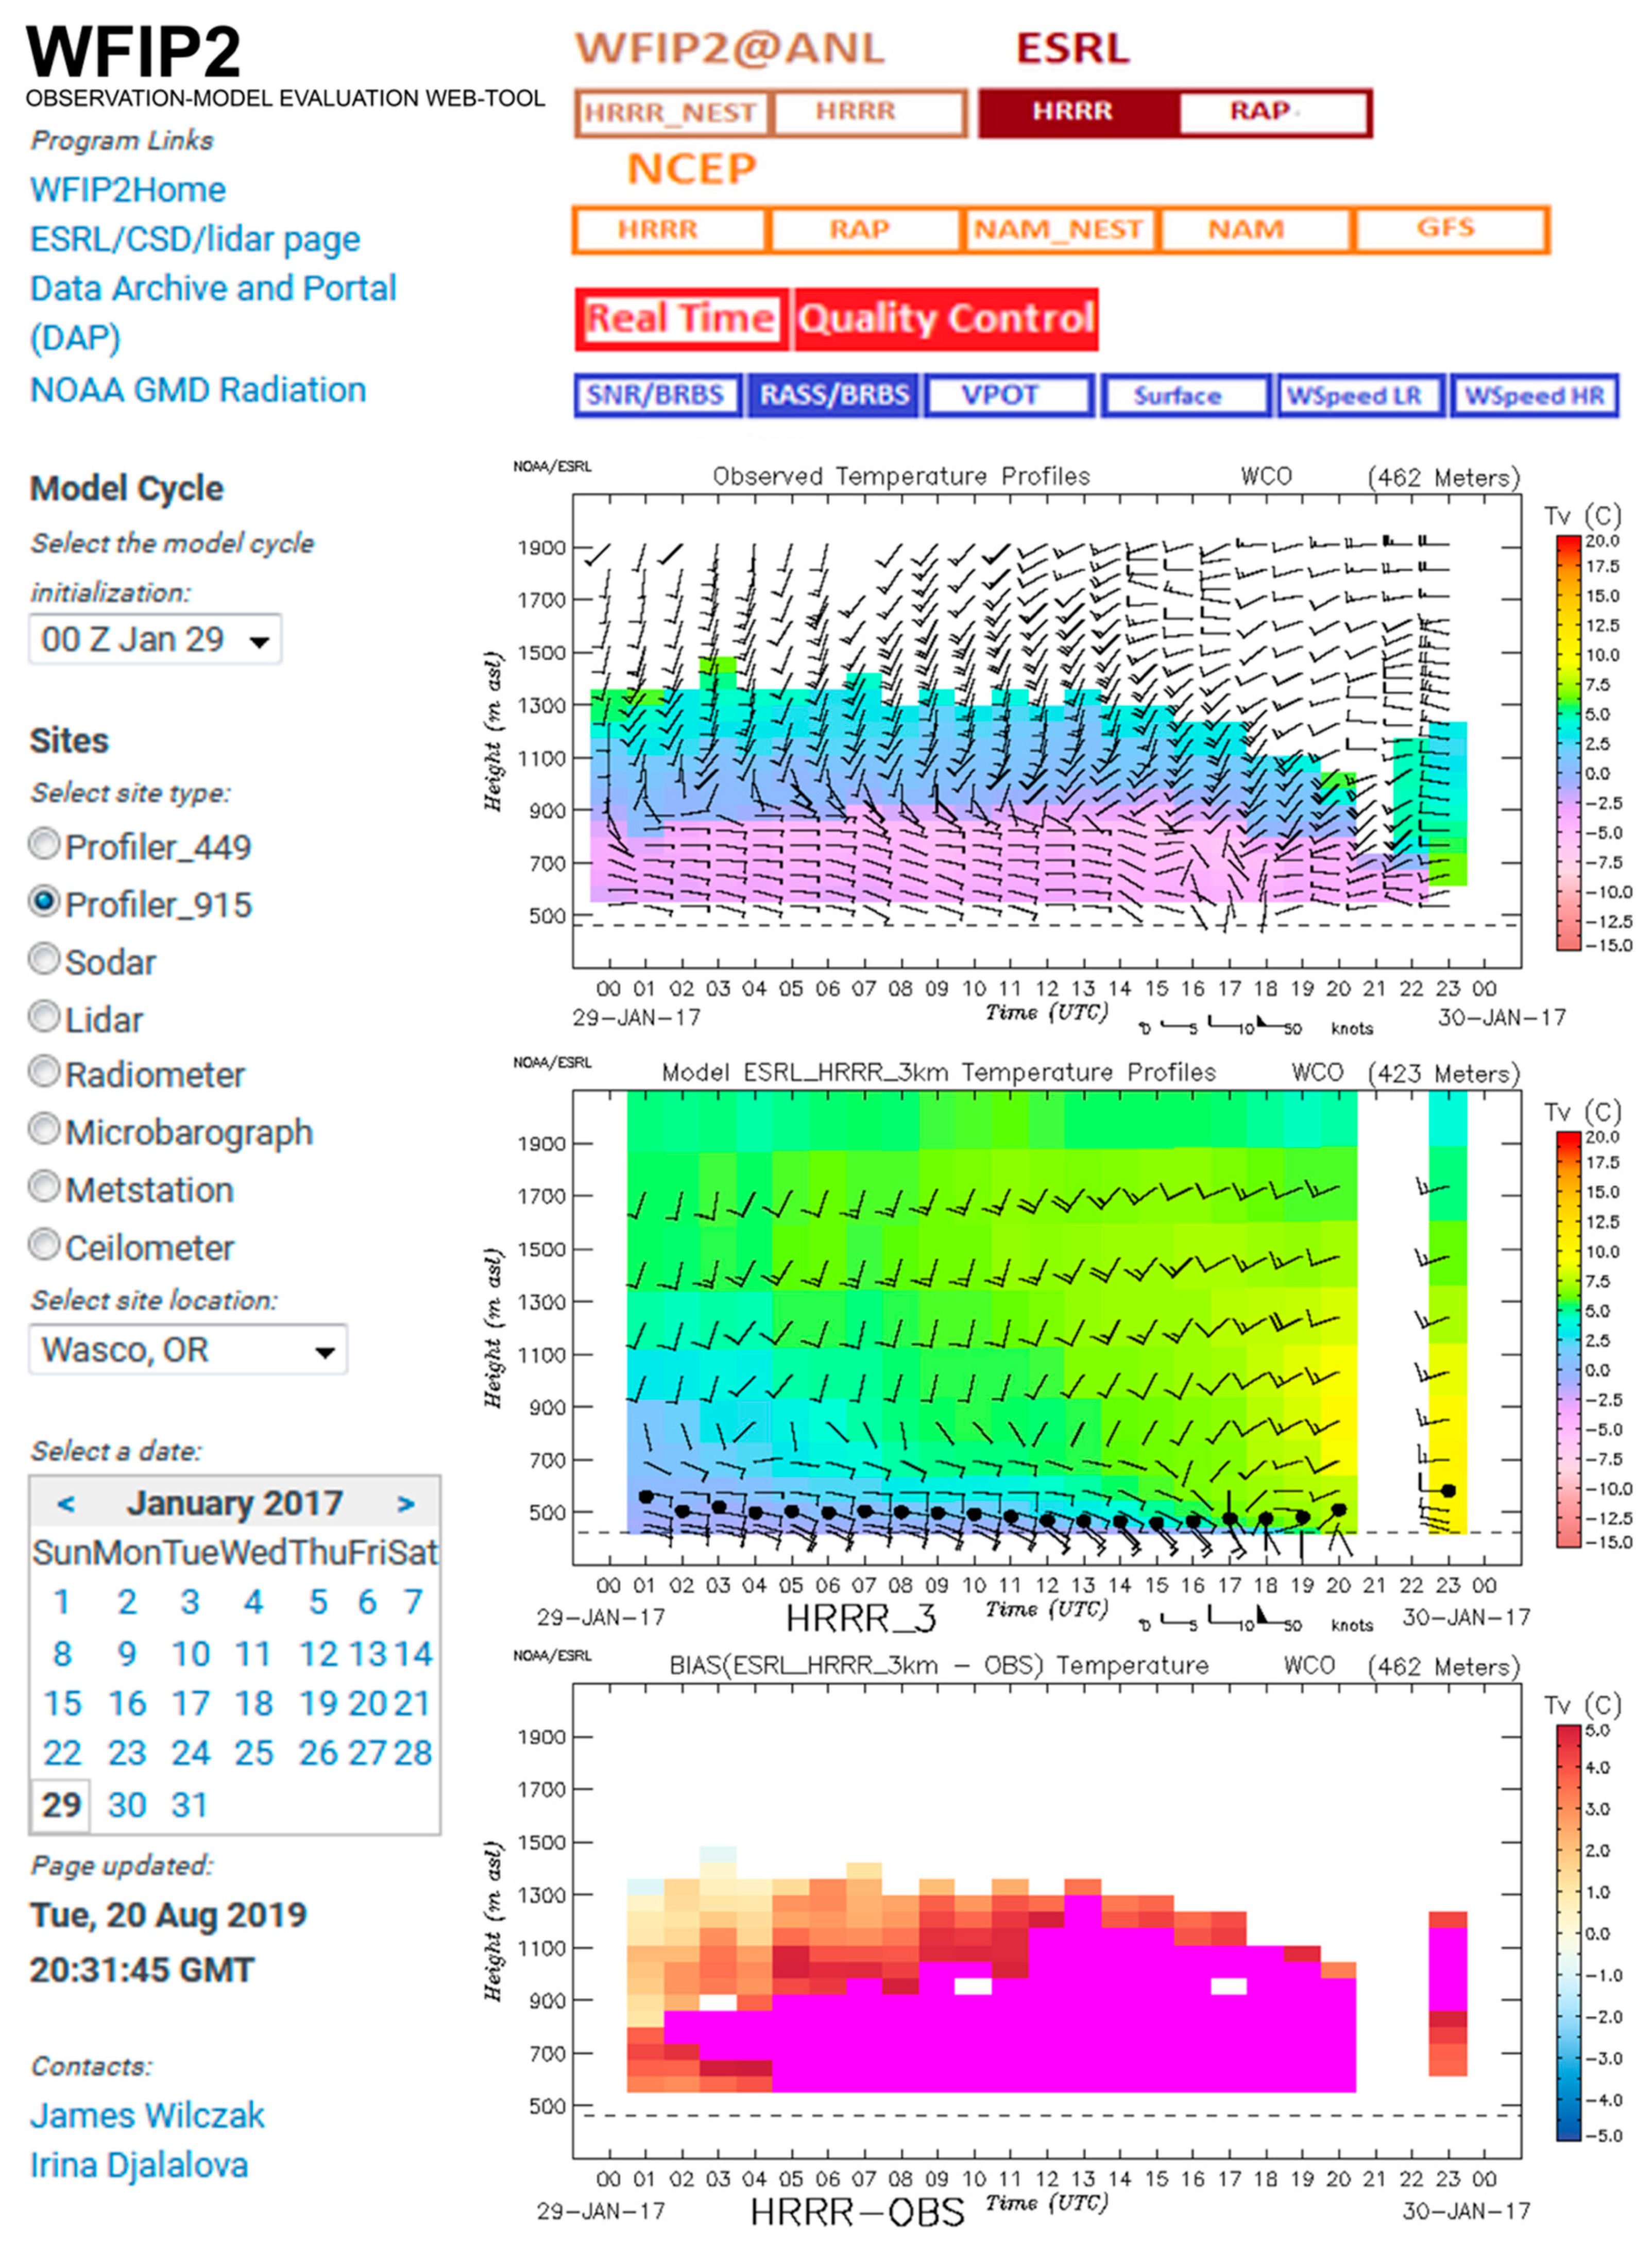
Task: Click the model plot Tv color scale
Action: tap(1568, 1339)
